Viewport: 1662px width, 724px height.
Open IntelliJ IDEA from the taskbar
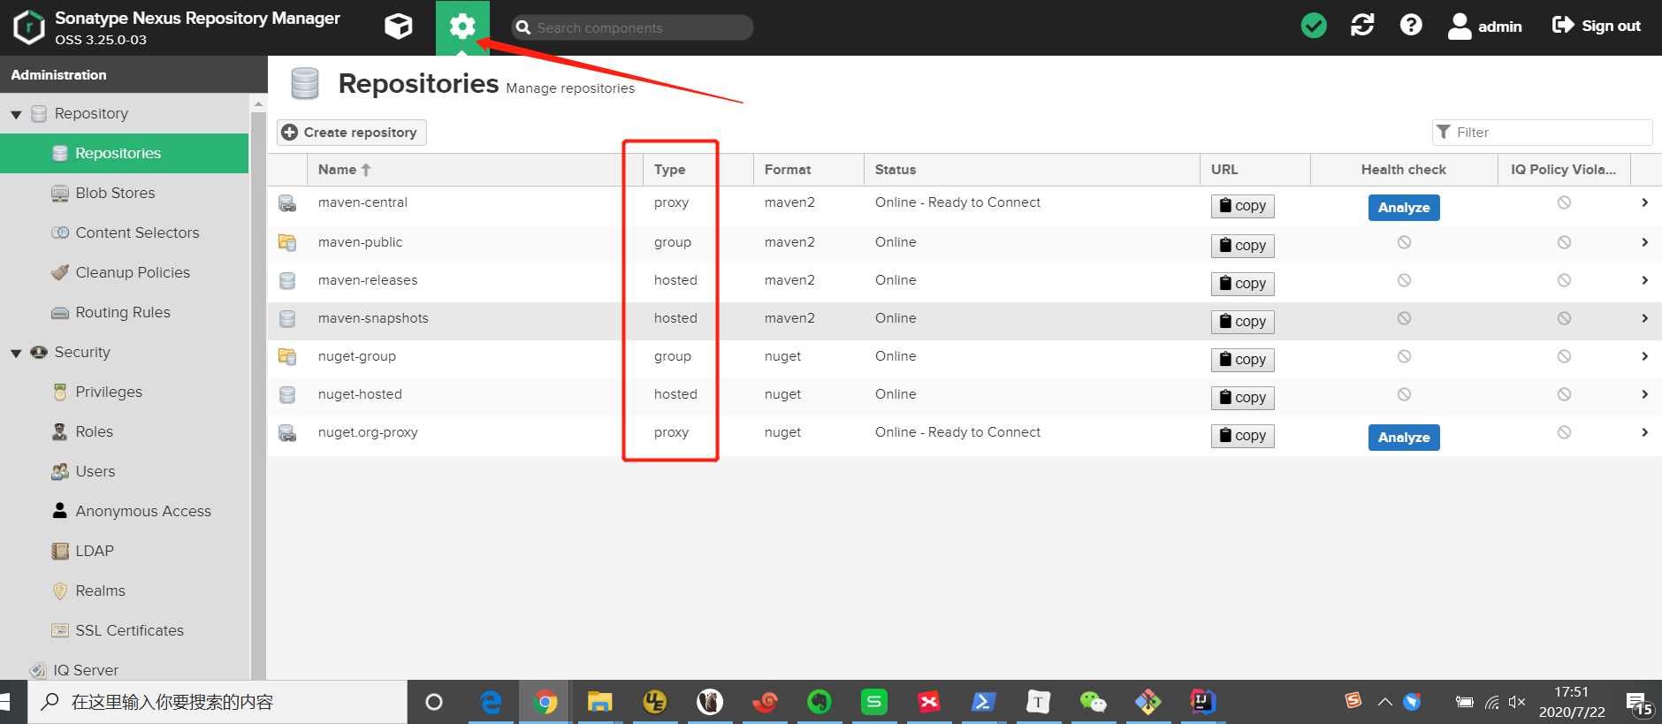pos(1202,702)
